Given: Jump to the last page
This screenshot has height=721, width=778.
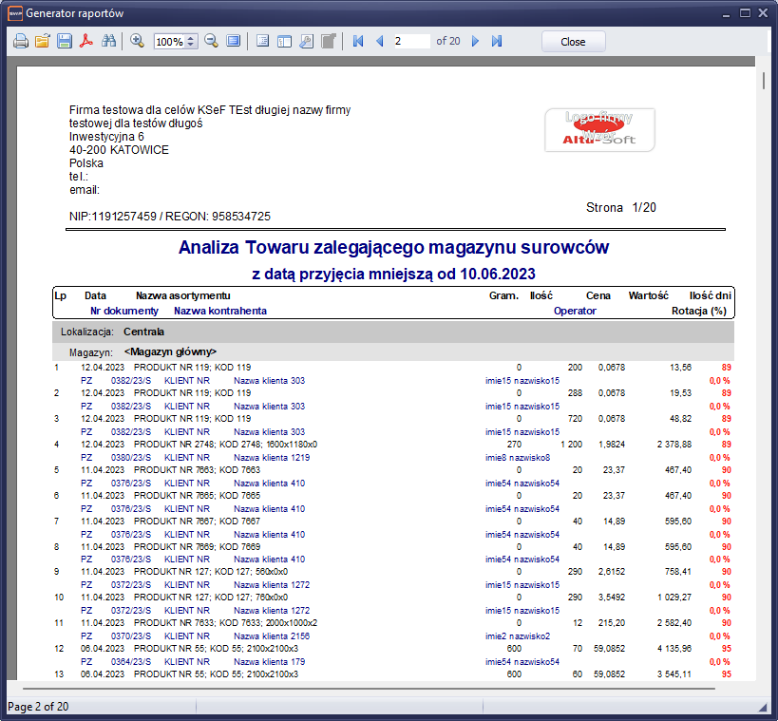Looking at the screenshot, I should [496, 42].
